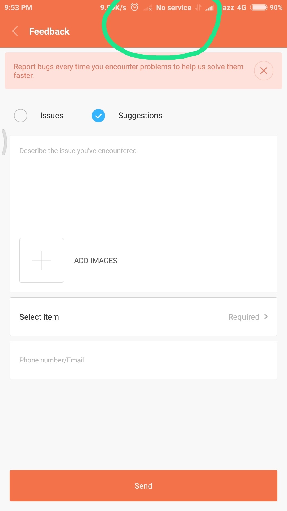Viewport: 287px width, 511px height.
Task: Select the Suggestions radio button
Action: click(x=98, y=116)
